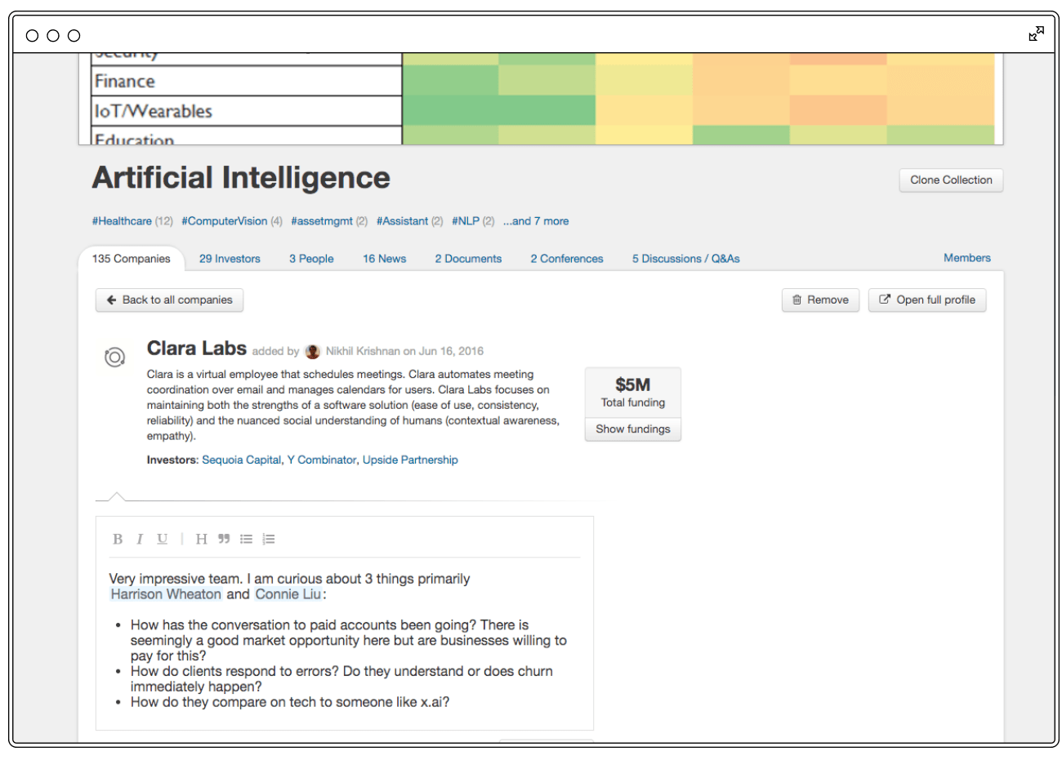Open the 2 Documents tab

(468, 259)
